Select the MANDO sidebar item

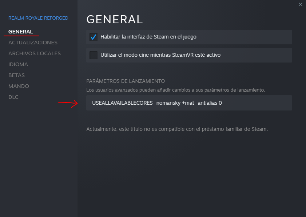point(19,86)
